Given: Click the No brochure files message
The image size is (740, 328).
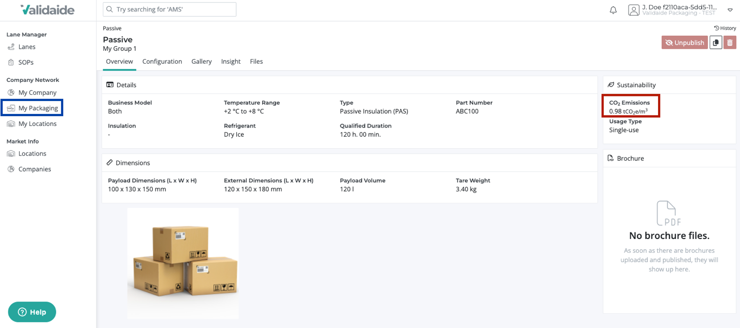Looking at the screenshot, I should 669,236.
